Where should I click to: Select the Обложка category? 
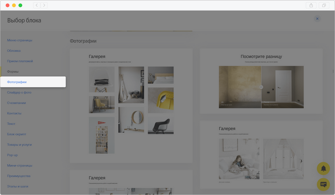pos(14,51)
